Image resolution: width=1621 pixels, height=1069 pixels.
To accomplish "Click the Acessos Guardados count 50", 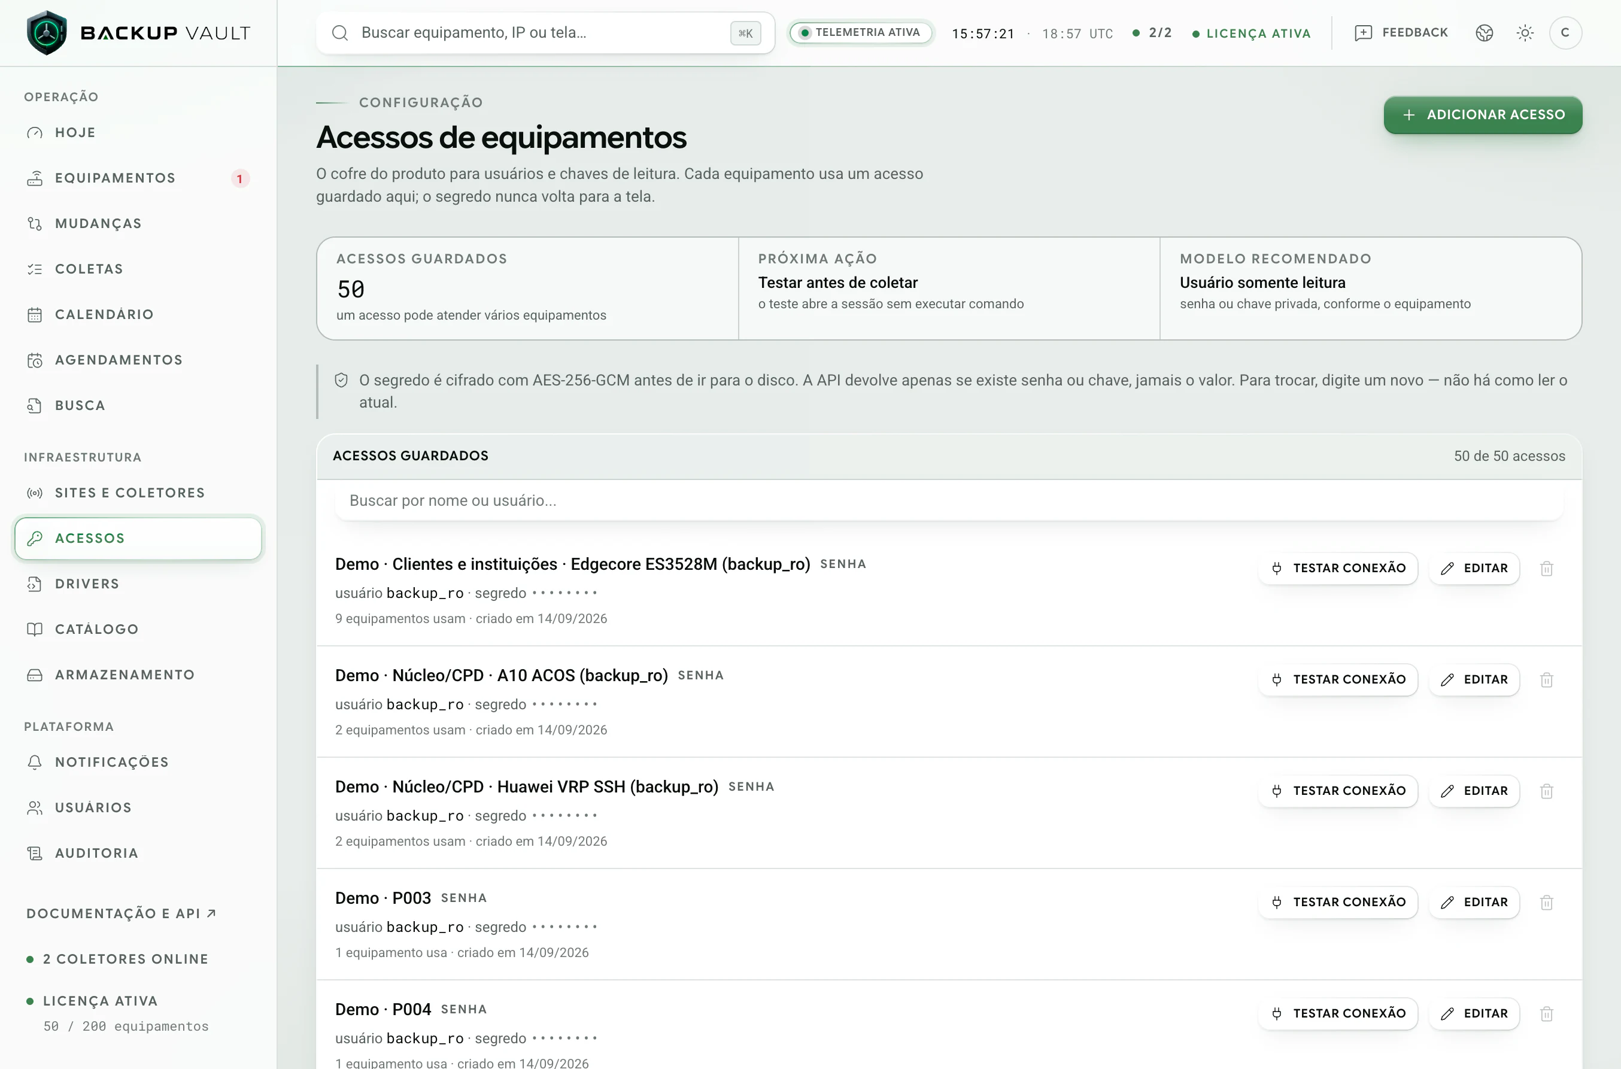I will coord(351,290).
